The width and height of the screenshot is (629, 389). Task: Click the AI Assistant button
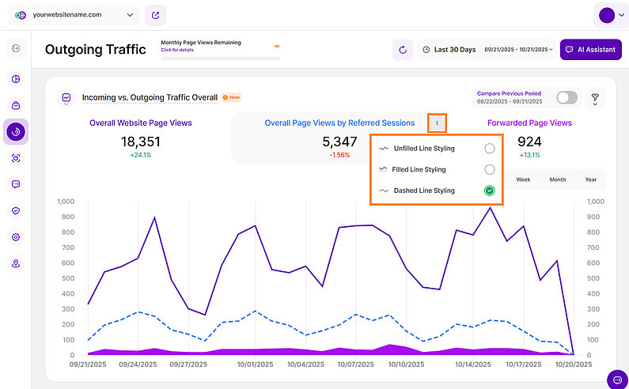(x=589, y=50)
